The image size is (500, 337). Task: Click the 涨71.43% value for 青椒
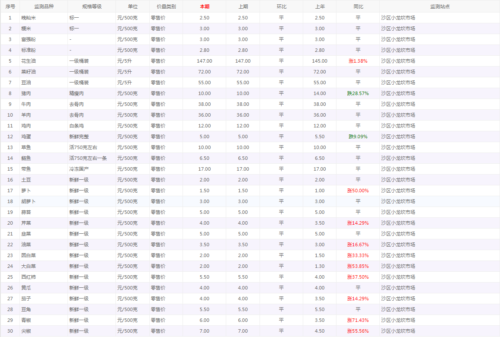[358, 320]
